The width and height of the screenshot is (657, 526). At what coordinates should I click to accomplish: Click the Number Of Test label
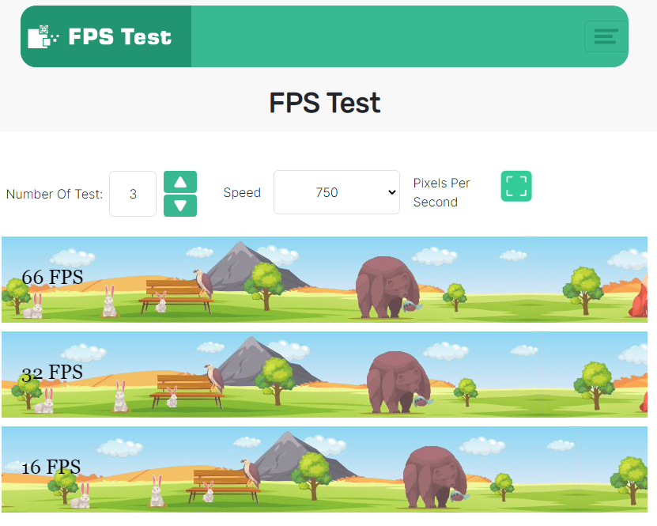(55, 194)
